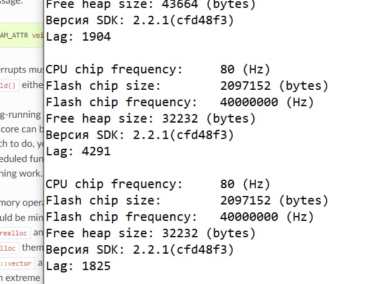Click the 'uld be min' article text

[x=21, y=217]
